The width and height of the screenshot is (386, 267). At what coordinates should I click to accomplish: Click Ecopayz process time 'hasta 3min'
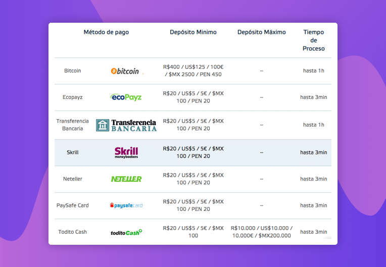(x=314, y=97)
